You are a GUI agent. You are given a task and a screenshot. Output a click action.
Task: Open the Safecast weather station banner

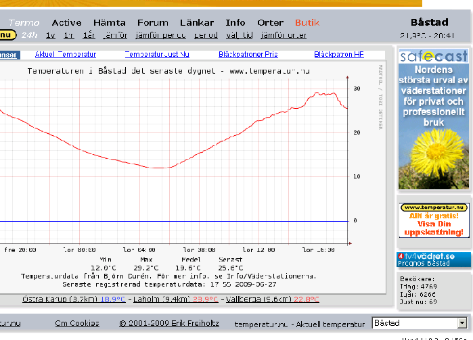433,118
